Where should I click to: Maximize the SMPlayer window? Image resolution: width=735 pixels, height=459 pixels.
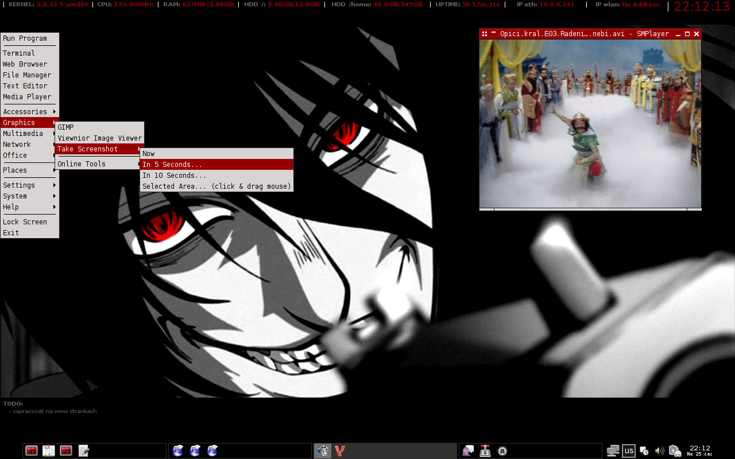click(687, 34)
